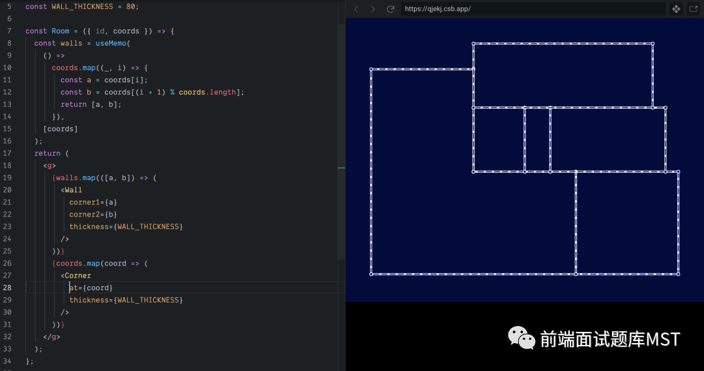The width and height of the screenshot is (704, 371).
Task: Click 'return [a, b];' line
Action: click(91, 104)
